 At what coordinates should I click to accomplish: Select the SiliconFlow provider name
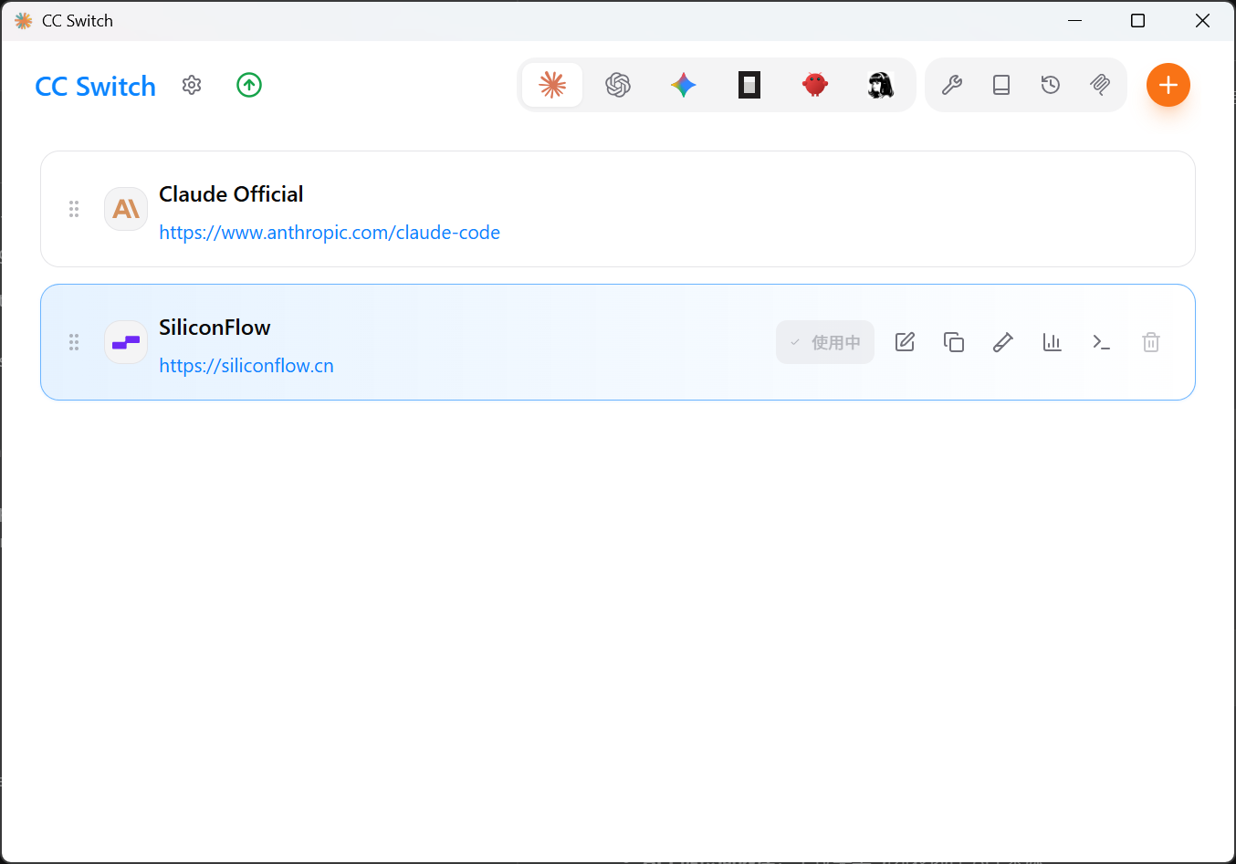tap(215, 328)
